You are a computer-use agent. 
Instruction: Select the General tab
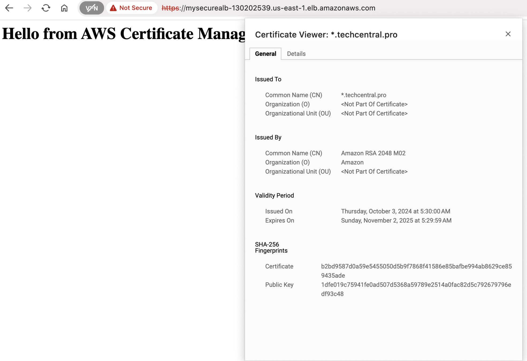tap(265, 54)
